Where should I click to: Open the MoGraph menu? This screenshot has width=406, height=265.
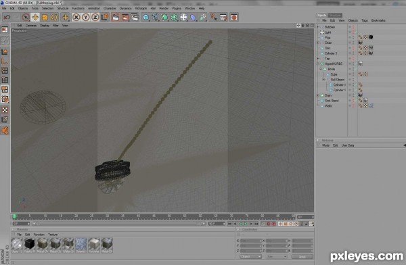(x=141, y=8)
